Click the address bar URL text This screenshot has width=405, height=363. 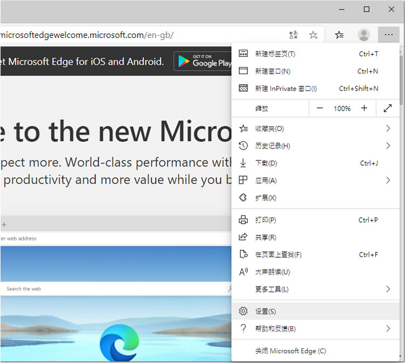point(87,35)
